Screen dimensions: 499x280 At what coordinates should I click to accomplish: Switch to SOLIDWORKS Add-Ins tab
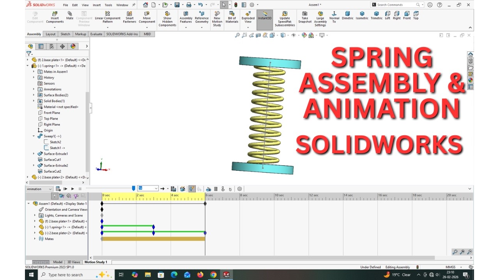point(122,34)
